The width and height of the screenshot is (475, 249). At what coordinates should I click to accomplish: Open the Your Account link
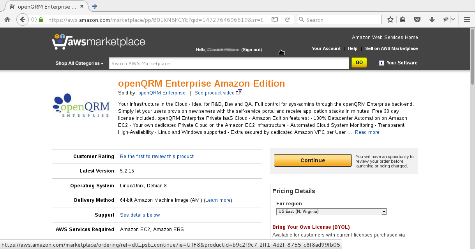pyautogui.click(x=326, y=48)
